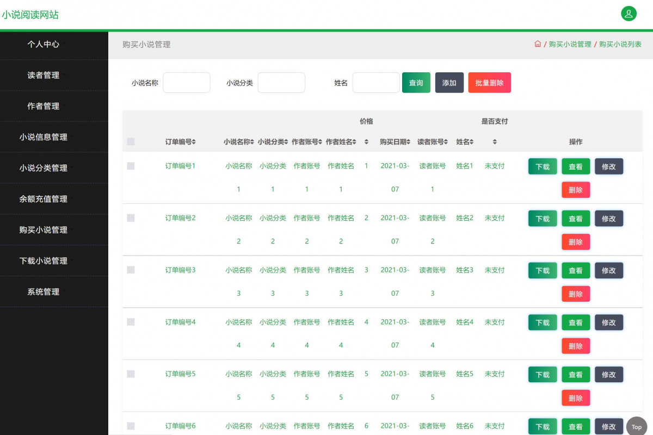The image size is (653, 435).
Task: Toggle the select-all checkbox in table header
Action: (131, 141)
